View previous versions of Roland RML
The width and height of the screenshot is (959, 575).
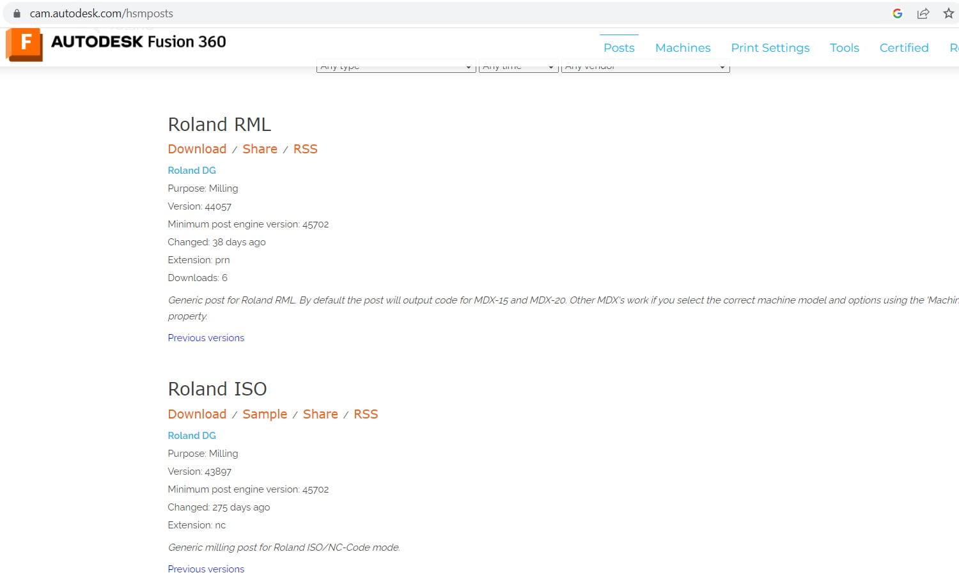(206, 338)
